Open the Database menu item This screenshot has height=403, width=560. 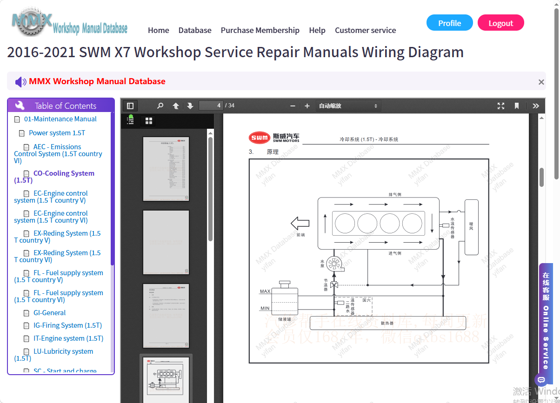point(195,30)
